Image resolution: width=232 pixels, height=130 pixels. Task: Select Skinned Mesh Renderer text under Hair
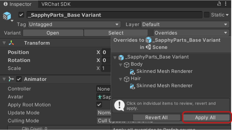tap(164, 86)
